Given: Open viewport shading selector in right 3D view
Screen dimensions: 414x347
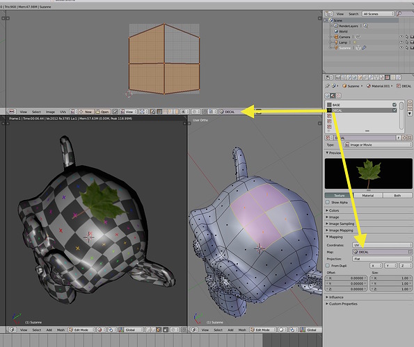Looking at the screenshot, I should coord(282,330).
